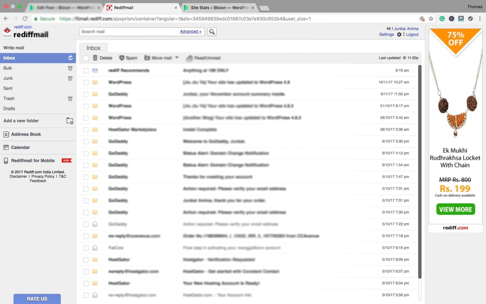Reload the page in the browser
Screen dimensions: 486x304
[x=25, y=19]
